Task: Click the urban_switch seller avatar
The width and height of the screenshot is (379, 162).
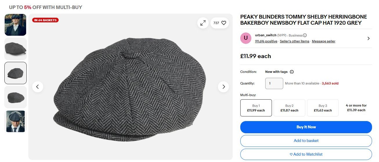Action: tap(246, 38)
